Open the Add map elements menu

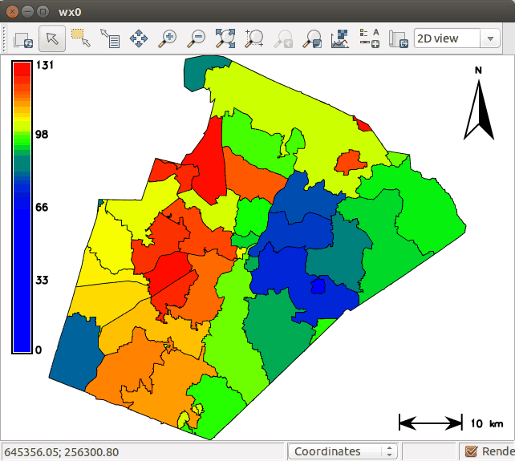[369, 38]
